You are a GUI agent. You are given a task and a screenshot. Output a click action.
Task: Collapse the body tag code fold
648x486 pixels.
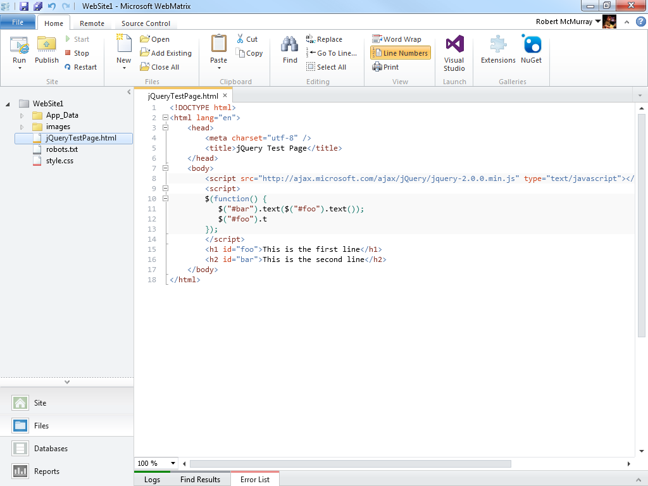165,168
